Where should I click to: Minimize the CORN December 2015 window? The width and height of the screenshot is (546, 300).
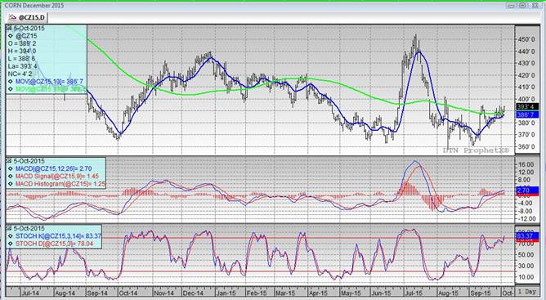click(510, 5)
